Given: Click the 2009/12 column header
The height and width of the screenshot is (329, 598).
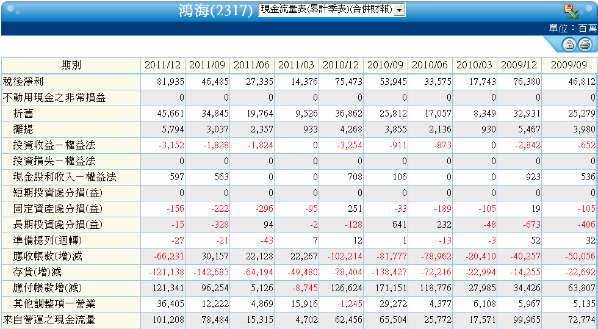Looking at the screenshot, I should coord(519,65).
